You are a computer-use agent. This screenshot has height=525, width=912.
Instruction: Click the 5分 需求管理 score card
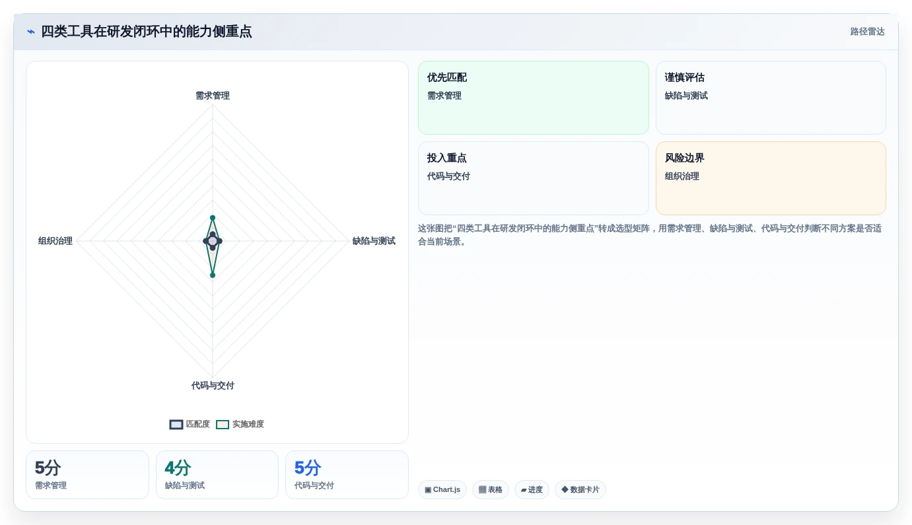click(87, 475)
